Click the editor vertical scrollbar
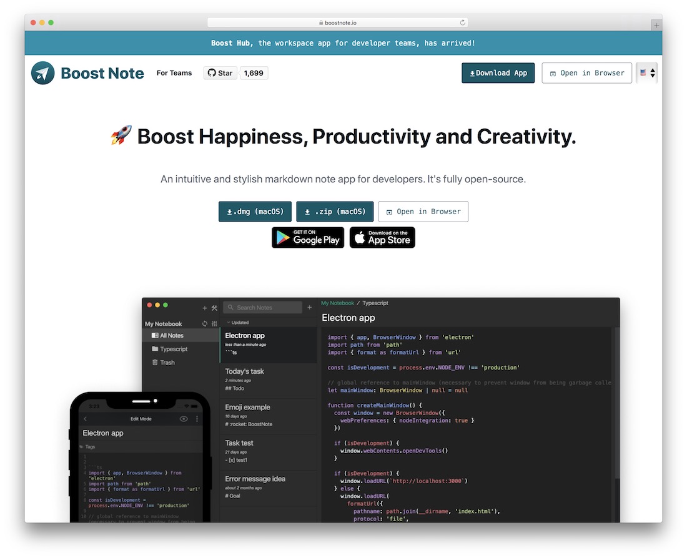 (617, 403)
